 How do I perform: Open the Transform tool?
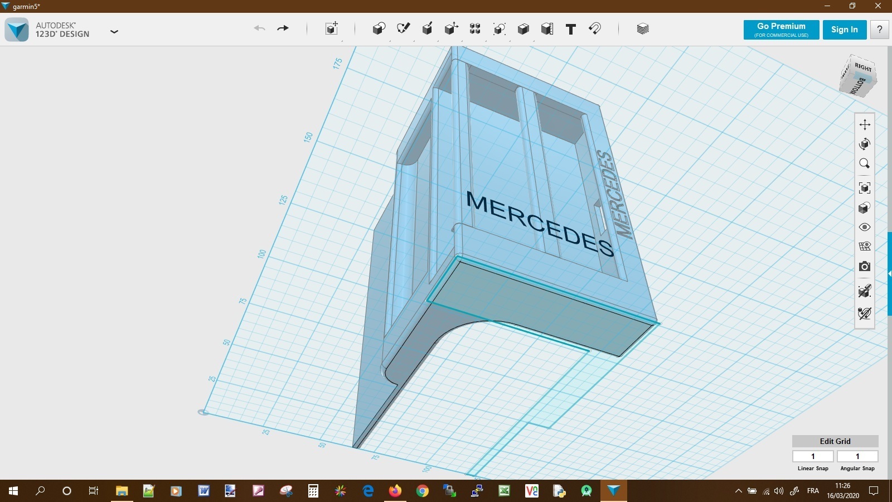[332, 29]
